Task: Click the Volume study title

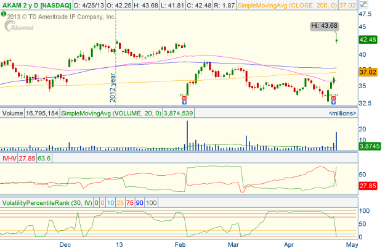Action: click(12, 114)
